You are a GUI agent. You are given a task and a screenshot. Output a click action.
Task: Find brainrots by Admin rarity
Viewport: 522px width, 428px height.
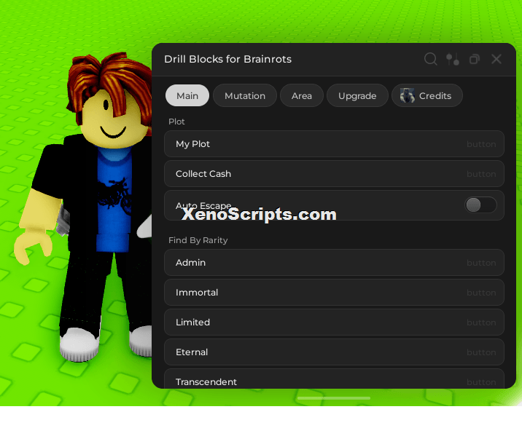334,263
